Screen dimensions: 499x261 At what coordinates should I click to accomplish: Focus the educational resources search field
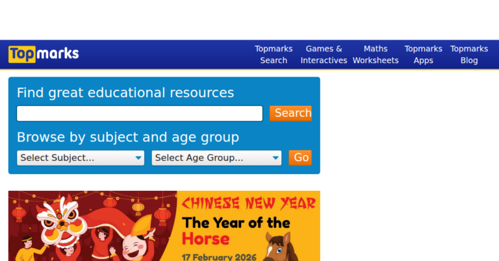tap(140, 114)
